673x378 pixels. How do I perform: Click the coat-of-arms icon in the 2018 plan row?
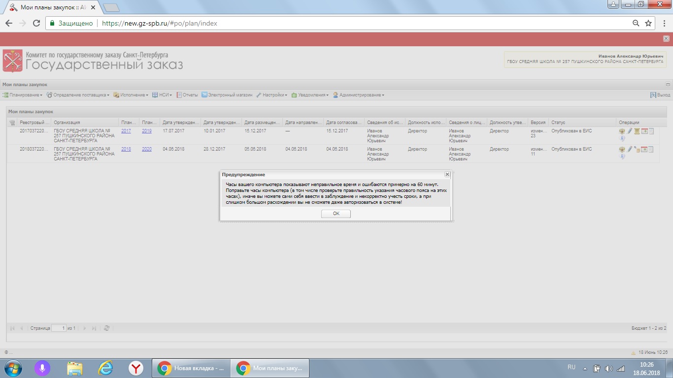(x=622, y=149)
